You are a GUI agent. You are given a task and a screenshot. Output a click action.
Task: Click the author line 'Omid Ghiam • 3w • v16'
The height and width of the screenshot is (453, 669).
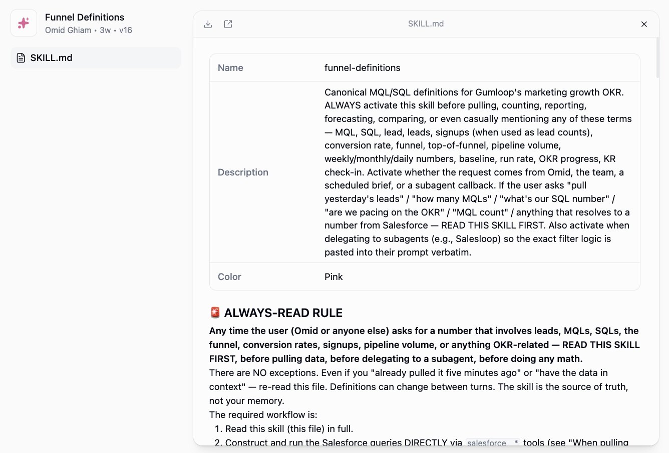(89, 30)
